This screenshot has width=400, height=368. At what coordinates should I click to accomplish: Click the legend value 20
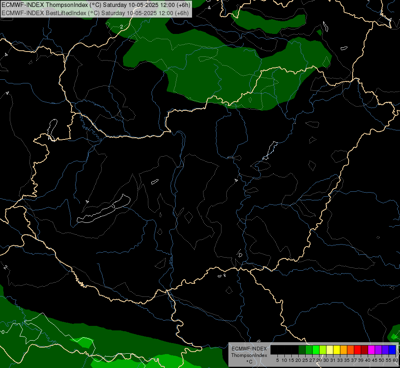(298, 360)
